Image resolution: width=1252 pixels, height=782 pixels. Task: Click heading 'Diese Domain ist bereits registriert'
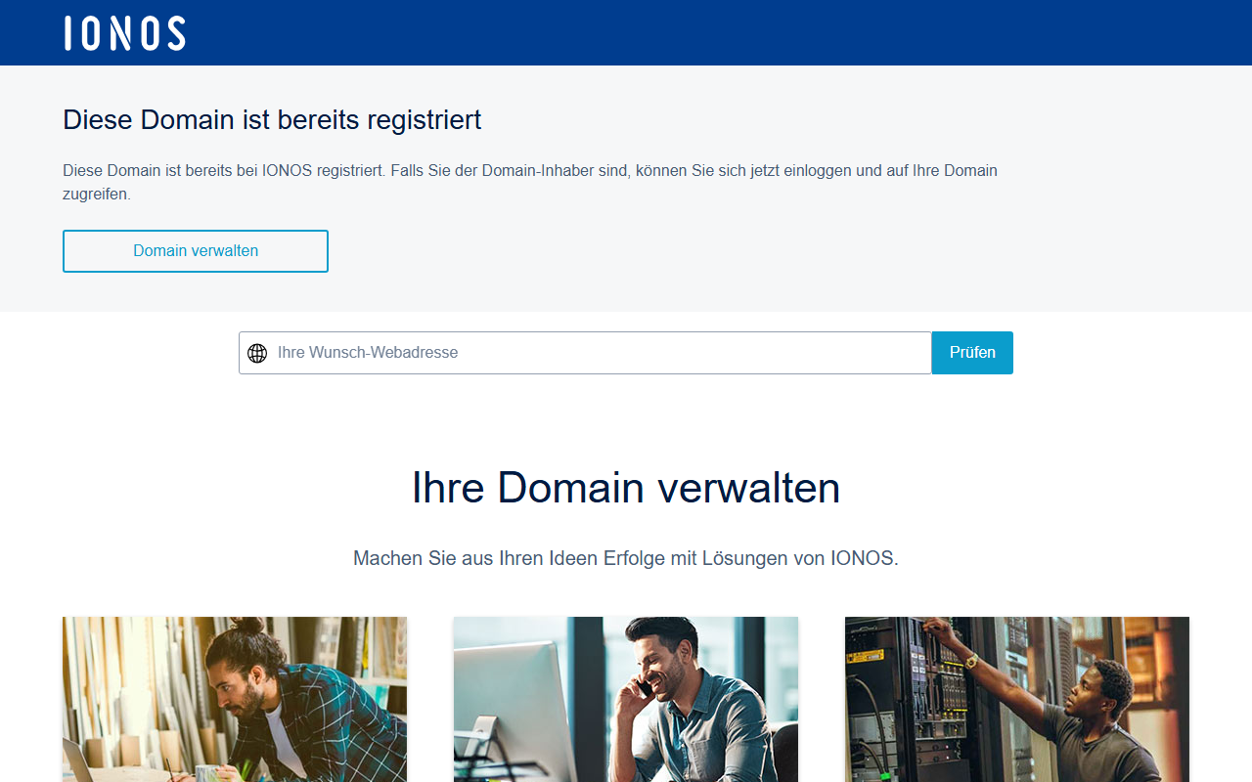[272, 120]
